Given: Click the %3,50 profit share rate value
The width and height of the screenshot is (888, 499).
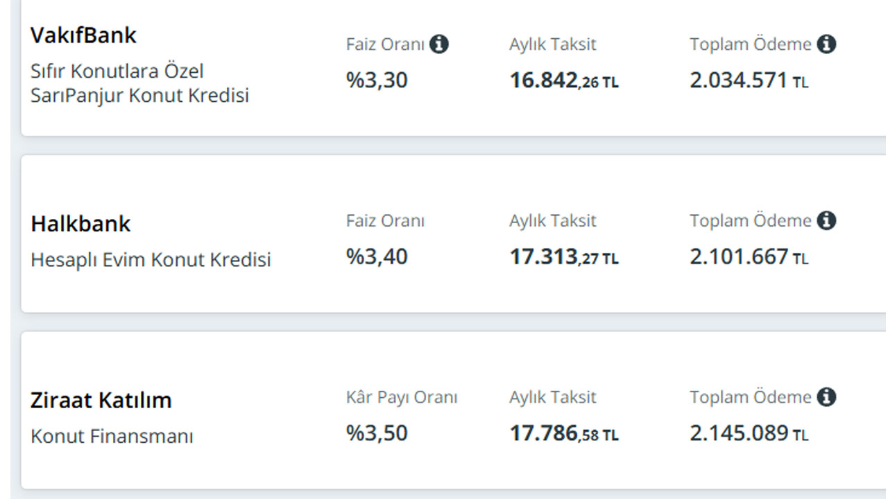Looking at the screenshot, I should click(377, 434).
